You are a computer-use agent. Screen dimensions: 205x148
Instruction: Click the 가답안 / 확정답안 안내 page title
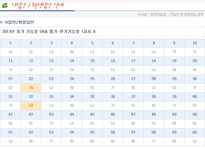click(x=39, y=5)
